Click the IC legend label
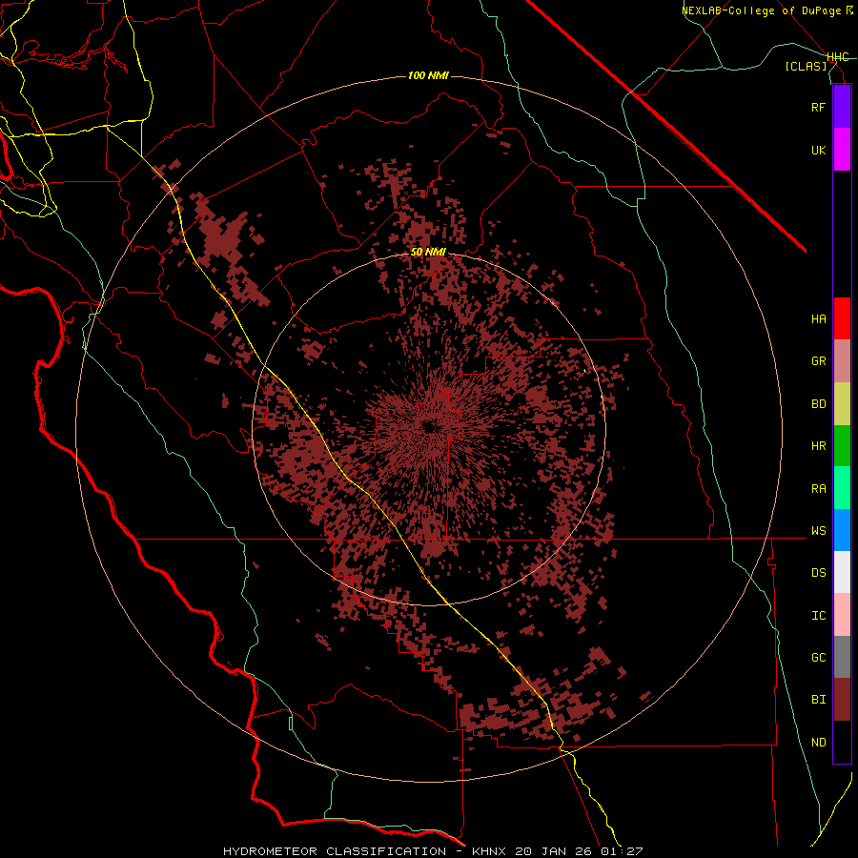The height and width of the screenshot is (858, 858). 819,615
